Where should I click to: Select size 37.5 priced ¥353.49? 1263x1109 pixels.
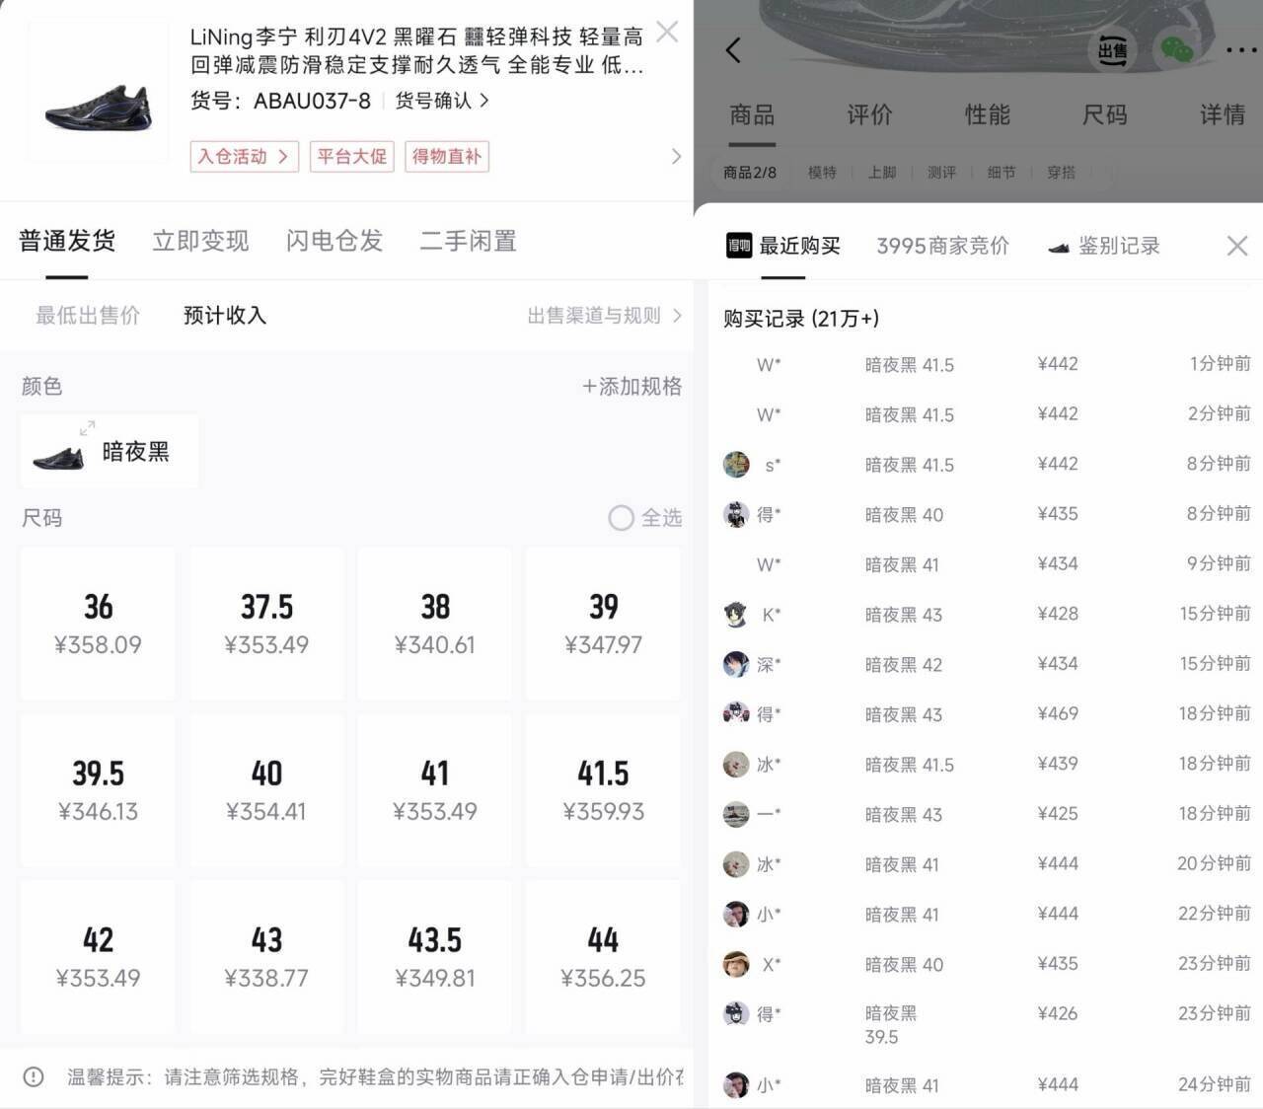pyautogui.click(x=266, y=624)
